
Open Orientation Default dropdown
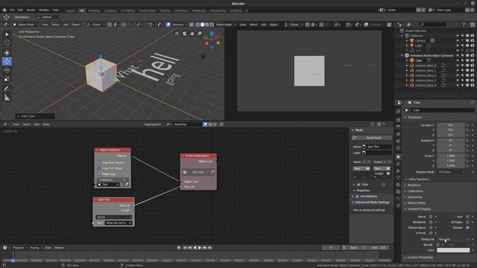click(48, 17)
